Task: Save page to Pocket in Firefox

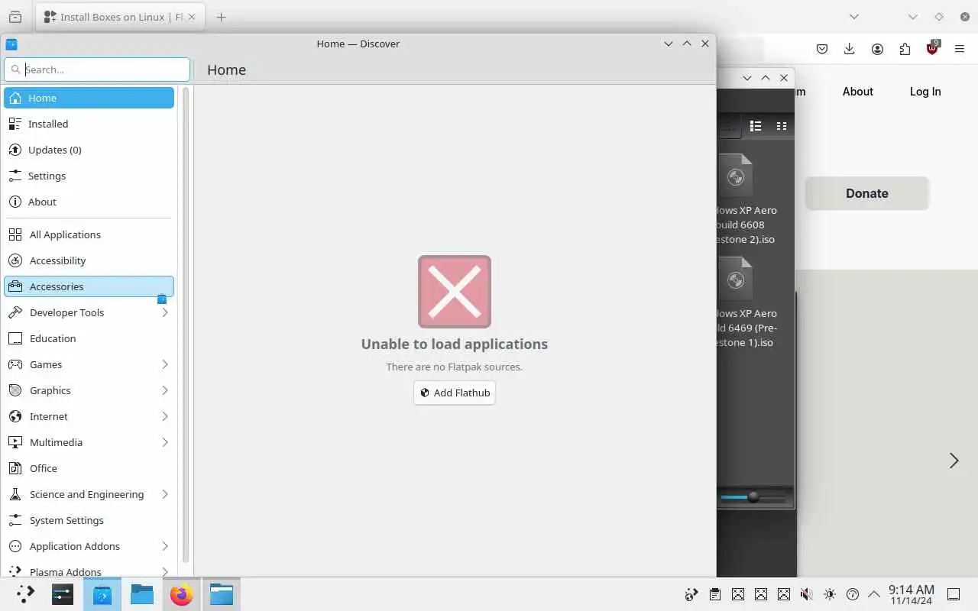Action: tap(822, 49)
